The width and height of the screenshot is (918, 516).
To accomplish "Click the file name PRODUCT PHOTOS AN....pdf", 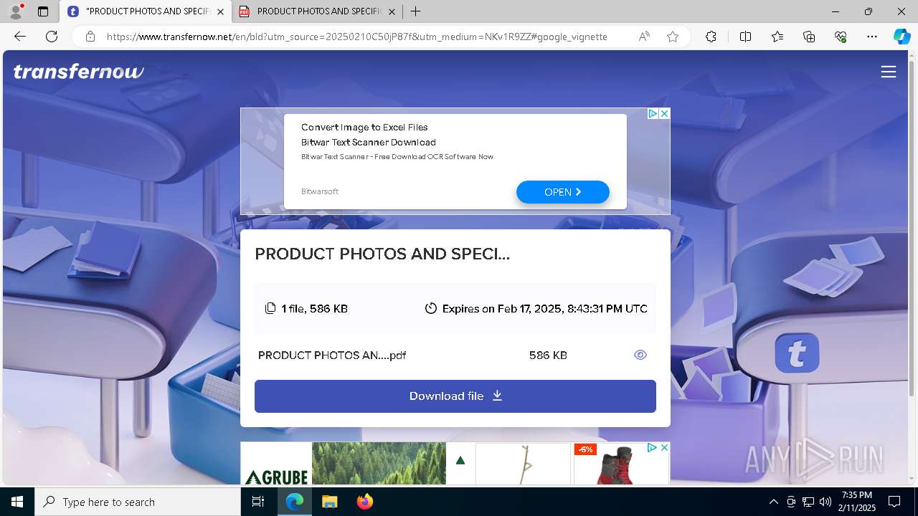I will 332,355.
